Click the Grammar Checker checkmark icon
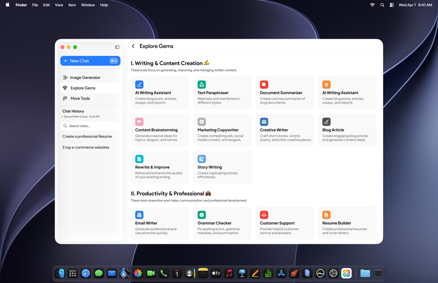Screen dimensions: 438x283 click(202, 215)
